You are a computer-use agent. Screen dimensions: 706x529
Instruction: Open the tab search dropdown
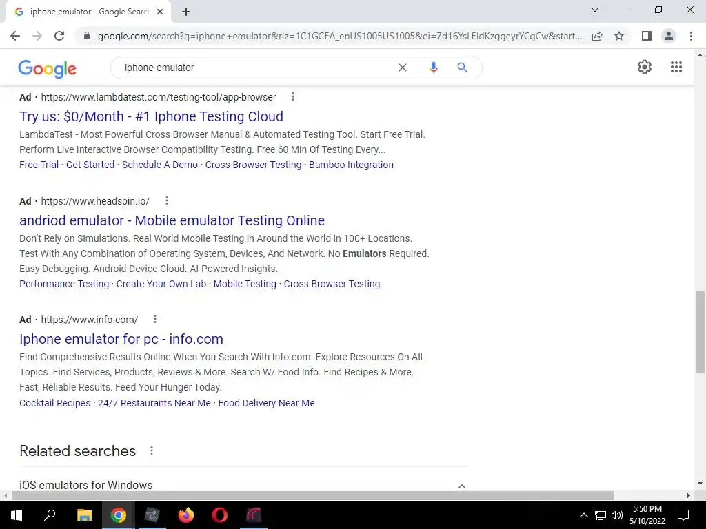[595, 10]
